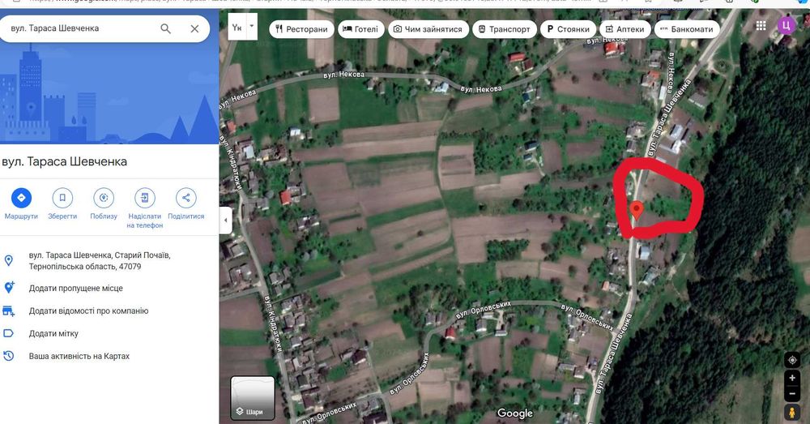Activate Street View pegman icon

click(792, 412)
